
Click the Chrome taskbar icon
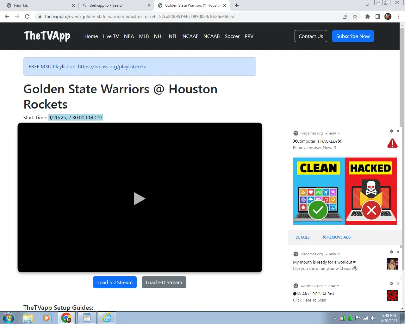66,318
